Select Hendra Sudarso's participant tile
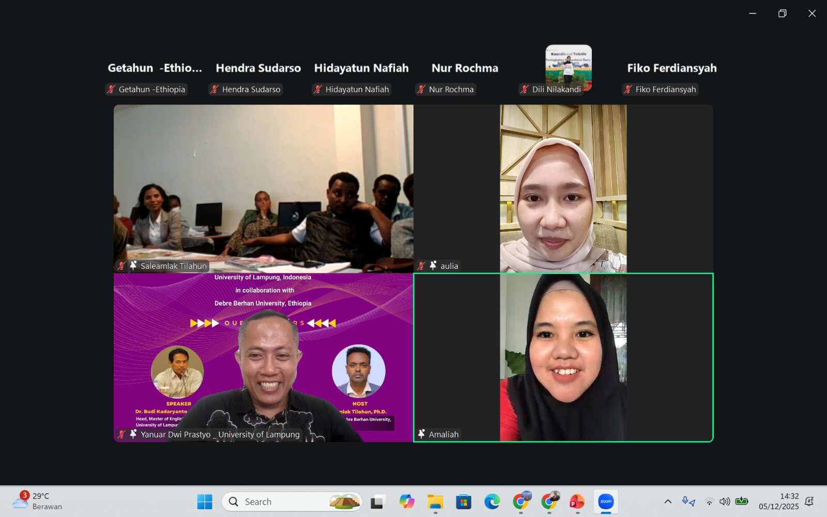Image resolution: width=827 pixels, height=517 pixels. click(x=258, y=69)
